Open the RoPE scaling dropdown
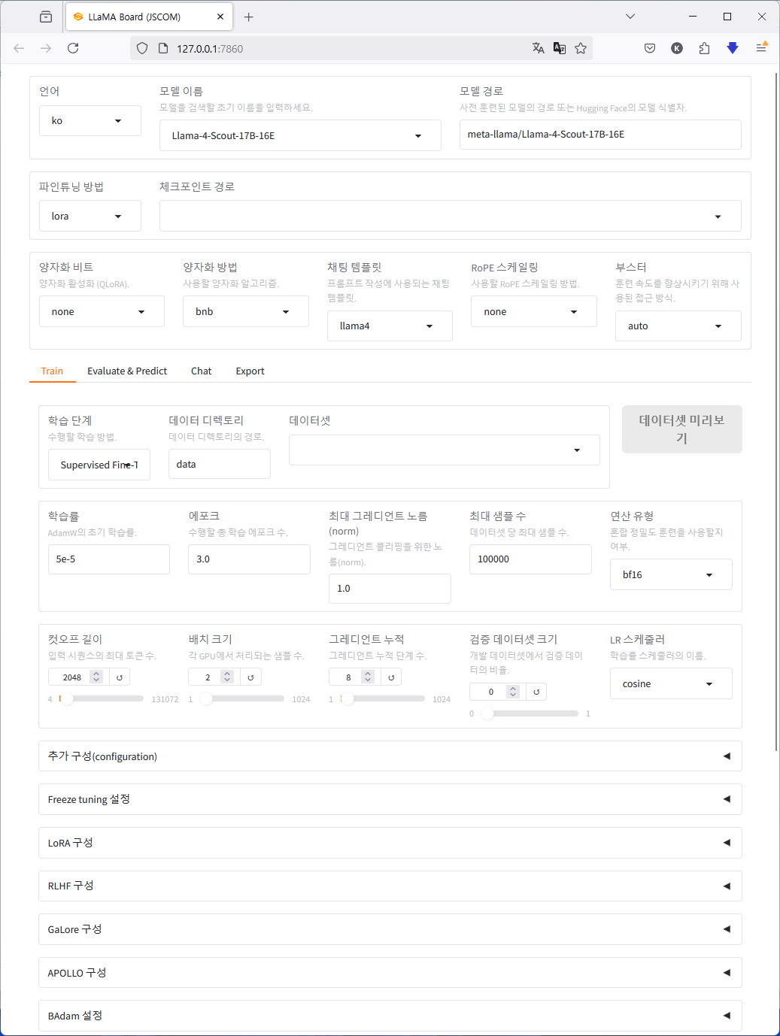The width and height of the screenshot is (780, 1036). point(534,311)
